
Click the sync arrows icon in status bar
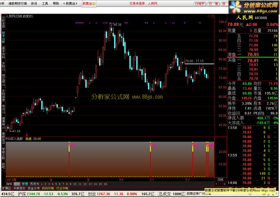[250, 194]
